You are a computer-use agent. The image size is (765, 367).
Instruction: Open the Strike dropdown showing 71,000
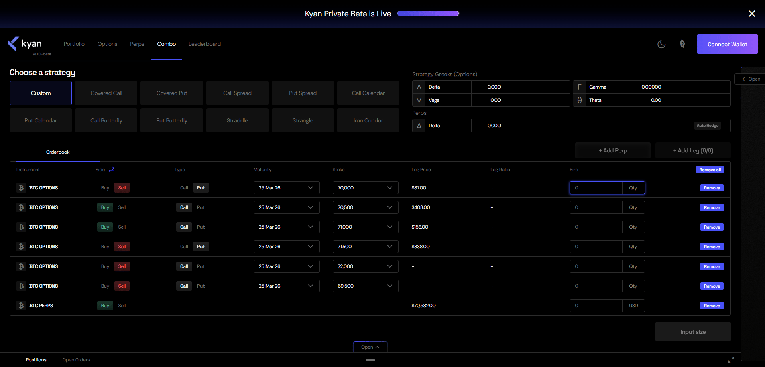coord(366,227)
